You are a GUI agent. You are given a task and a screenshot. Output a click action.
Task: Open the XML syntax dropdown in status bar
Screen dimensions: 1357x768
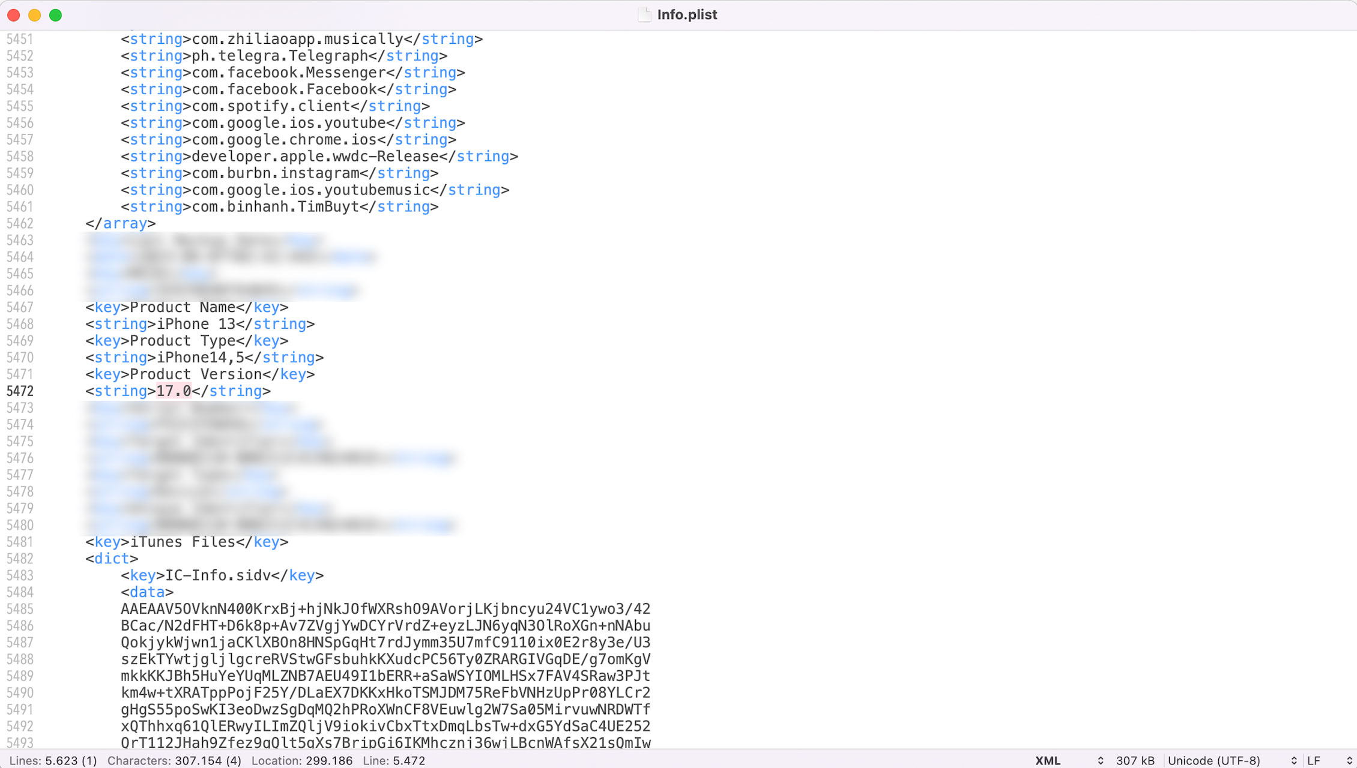click(1069, 760)
